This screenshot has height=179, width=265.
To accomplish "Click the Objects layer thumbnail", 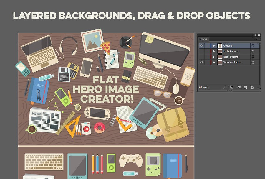I will click(220, 46).
